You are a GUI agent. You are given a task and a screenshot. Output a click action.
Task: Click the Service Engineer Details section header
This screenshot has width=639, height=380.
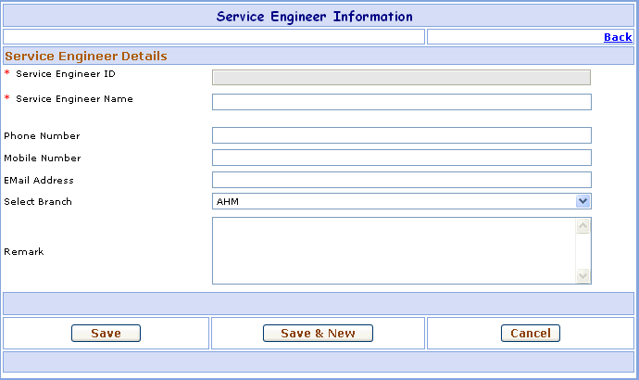pos(86,57)
